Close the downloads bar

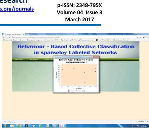click(x=148, y=122)
